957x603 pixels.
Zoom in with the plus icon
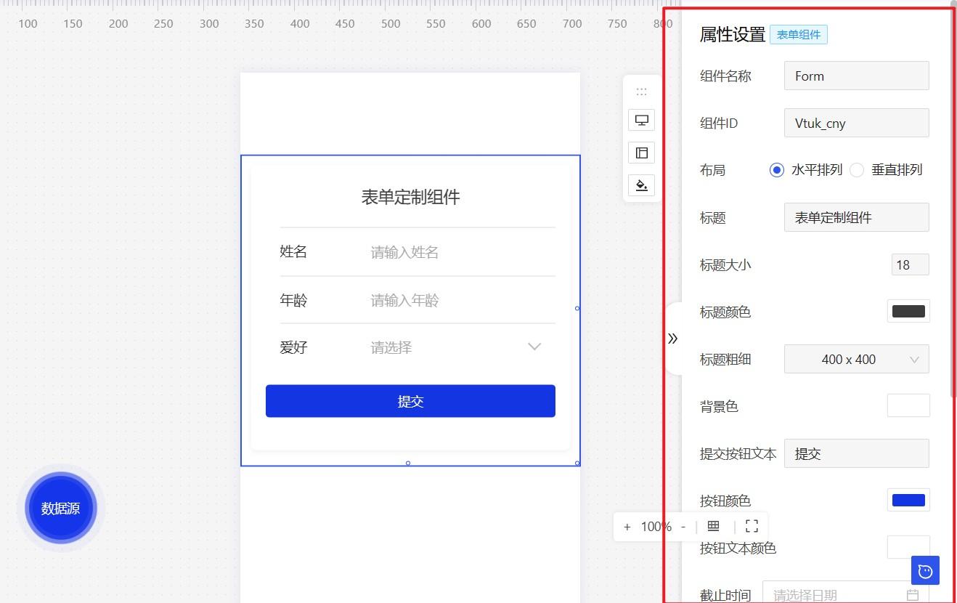(627, 526)
